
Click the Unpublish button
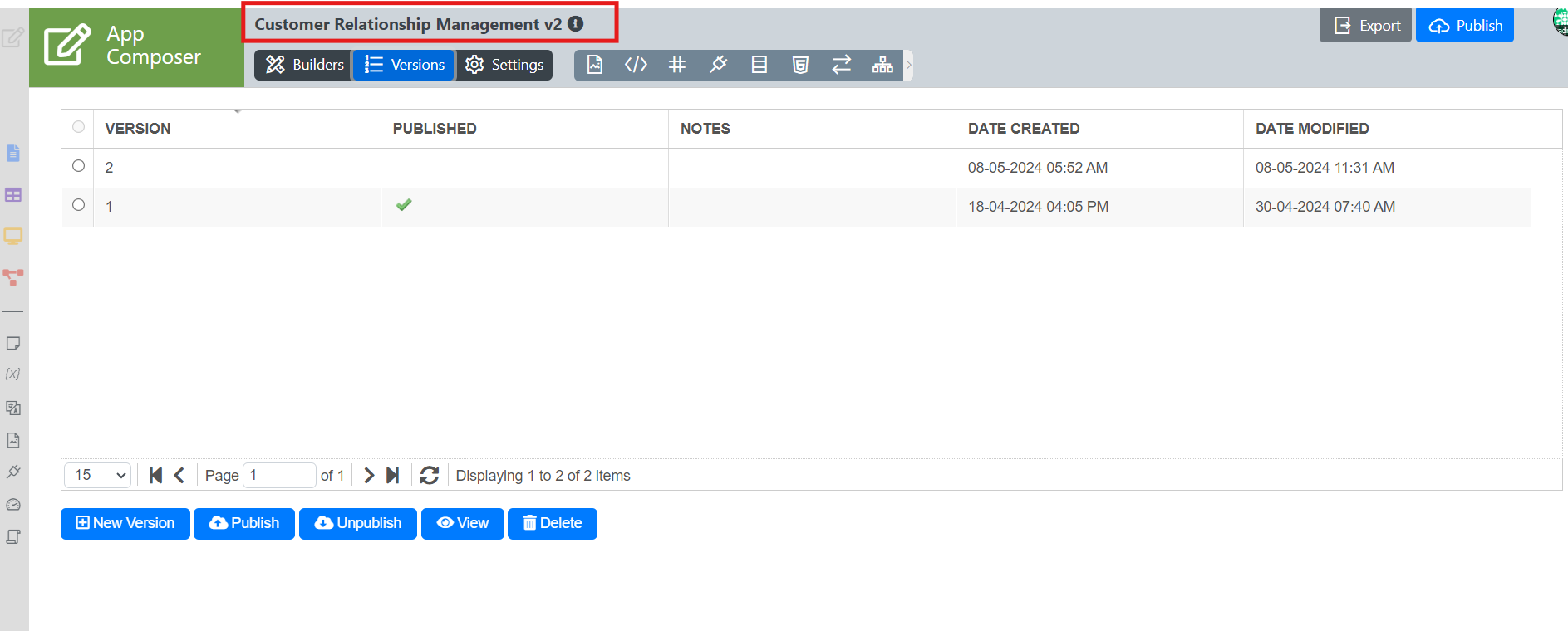pos(358,524)
